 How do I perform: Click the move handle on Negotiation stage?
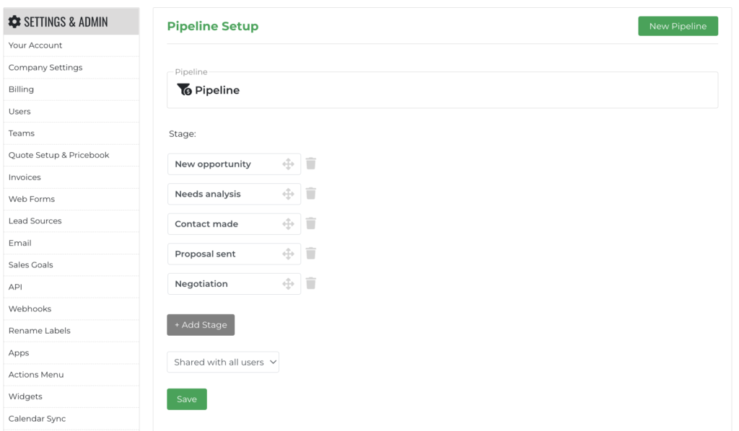coord(289,283)
